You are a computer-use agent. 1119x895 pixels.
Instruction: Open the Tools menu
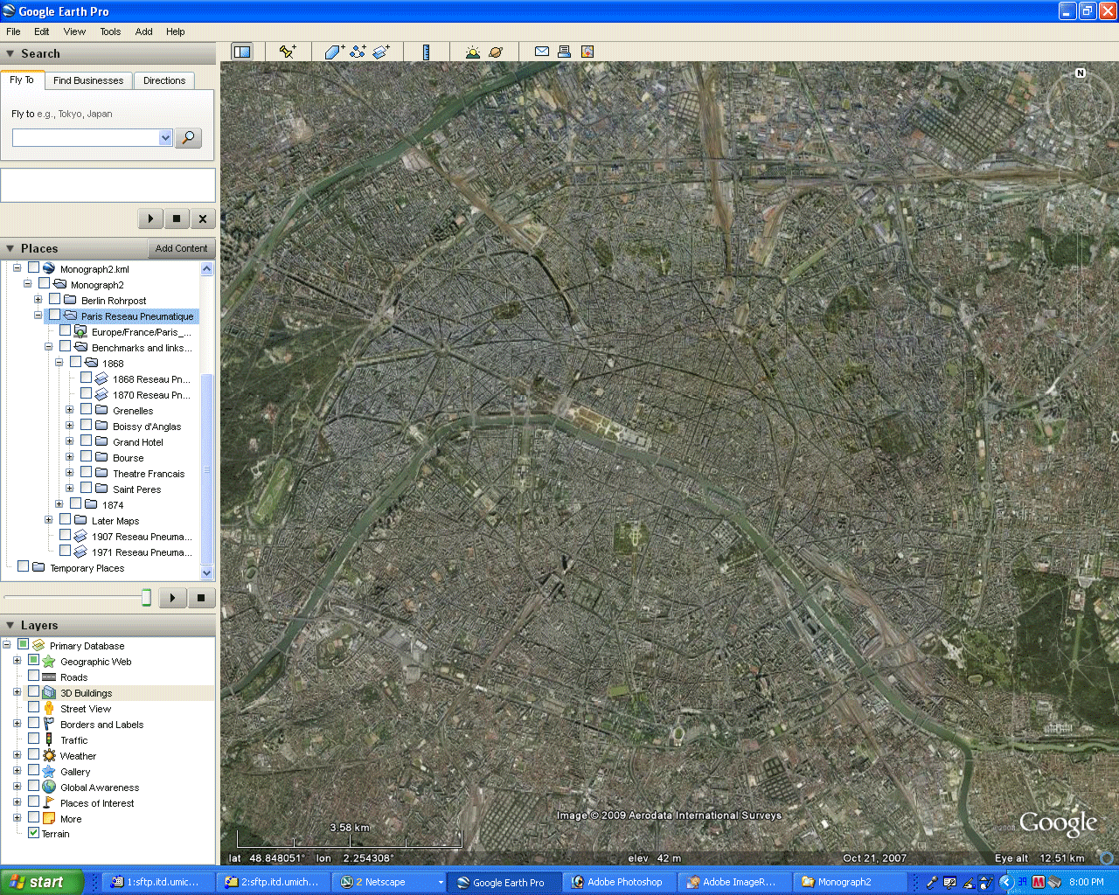tap(110, 31)
